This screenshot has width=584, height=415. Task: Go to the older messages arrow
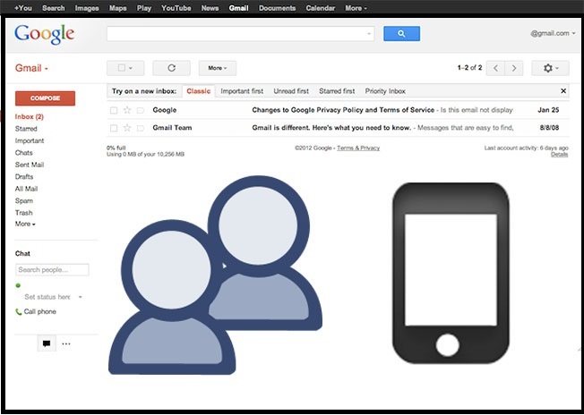click(x=514, y=68)
